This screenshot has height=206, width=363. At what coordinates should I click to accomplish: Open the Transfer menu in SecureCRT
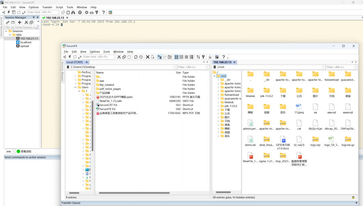coord(47,7)
